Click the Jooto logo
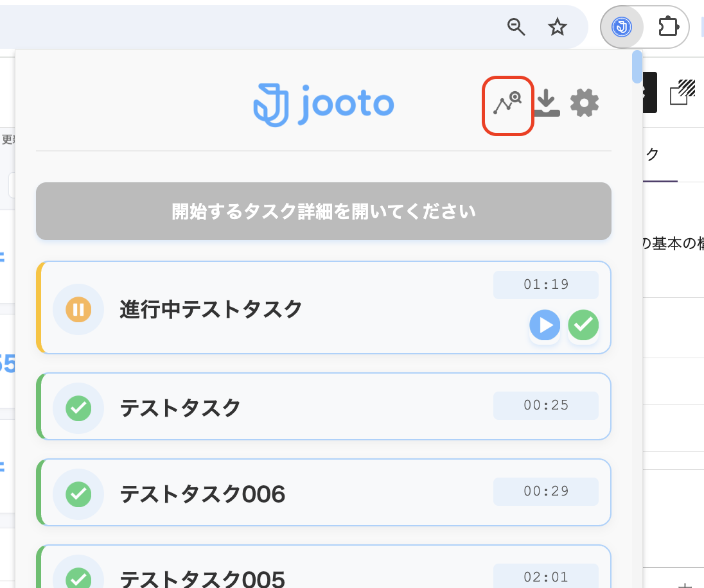 pos(324,101)
